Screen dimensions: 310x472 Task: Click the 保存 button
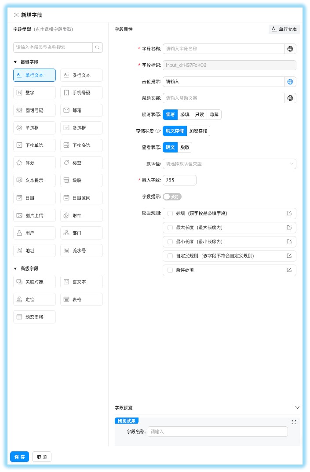click(x=19, y=457)
